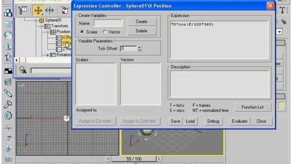Select the Linear Dashpot icon
Screen dimensions: 292x164
(x=8, y=93)
